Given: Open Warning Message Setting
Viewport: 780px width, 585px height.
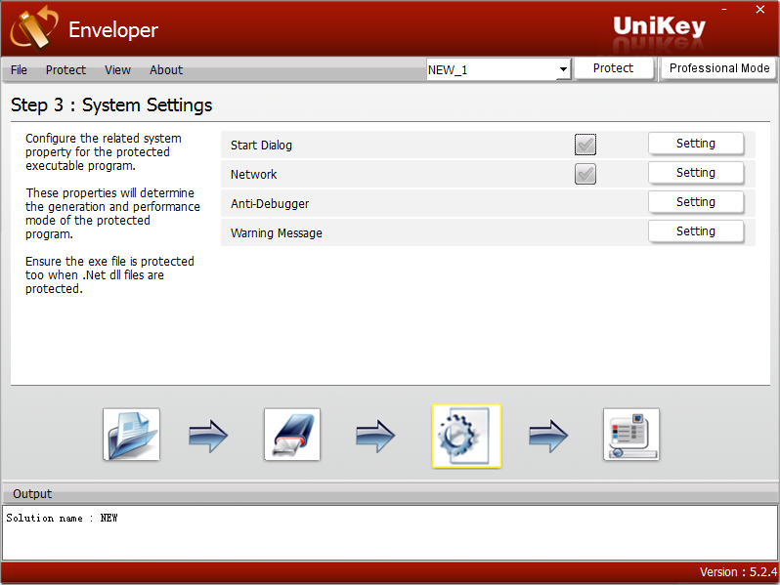Looking at the screenshot, I should pos(695,231).
